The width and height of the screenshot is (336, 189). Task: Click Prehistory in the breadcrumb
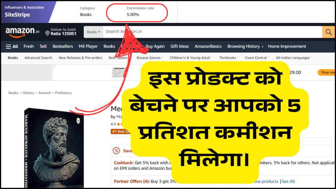pyautogui.click(x=63, y=93)
